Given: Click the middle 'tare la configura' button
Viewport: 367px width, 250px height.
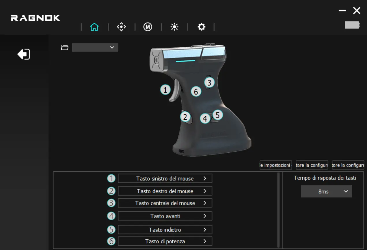Looking at the screenshot, I should 312,165.
